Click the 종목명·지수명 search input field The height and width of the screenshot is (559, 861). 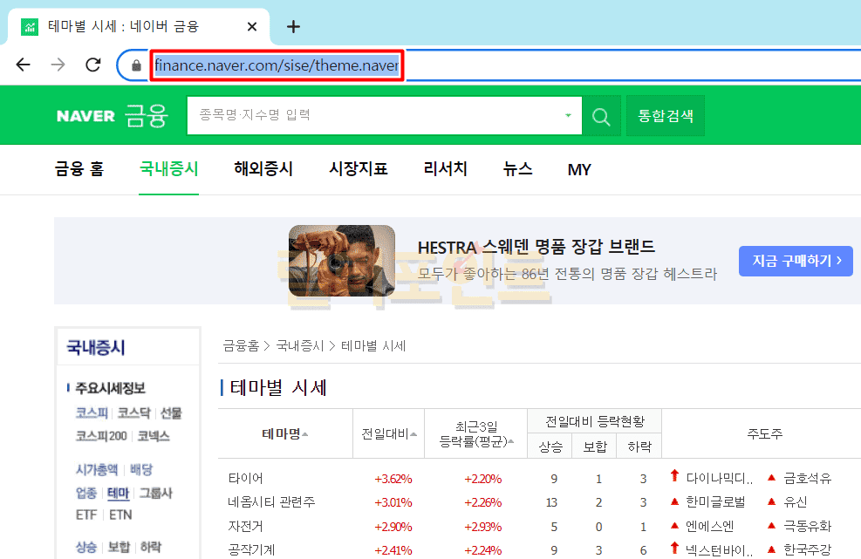(x=375, y=115)
